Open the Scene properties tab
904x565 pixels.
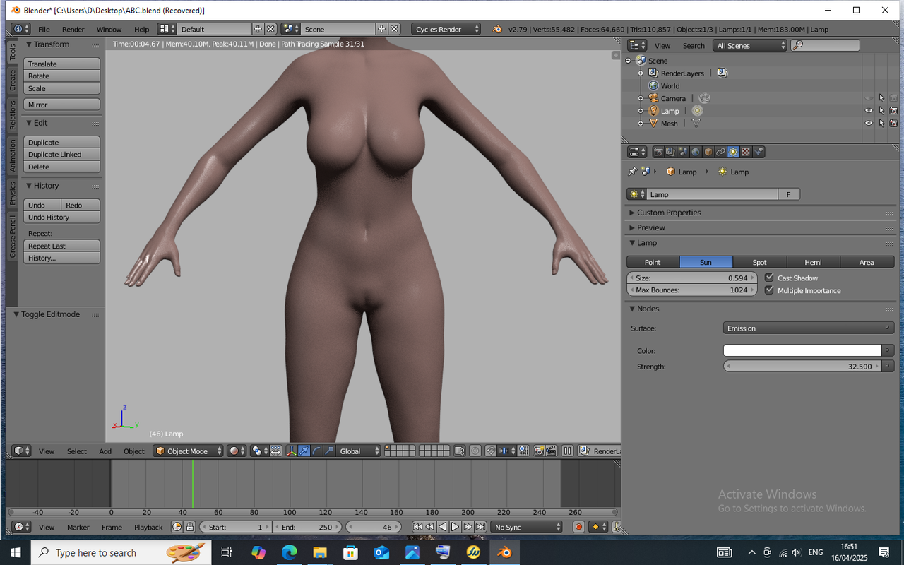pyautogui.click(x=683, y=152)
